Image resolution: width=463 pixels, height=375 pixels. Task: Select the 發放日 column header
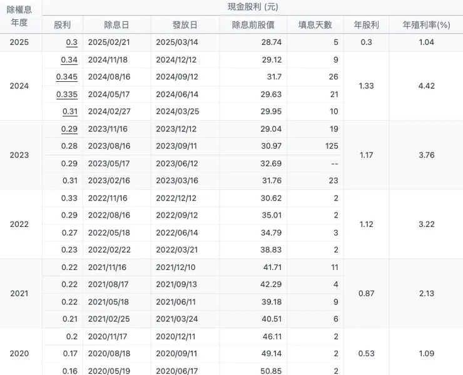[x=185, y=25]
